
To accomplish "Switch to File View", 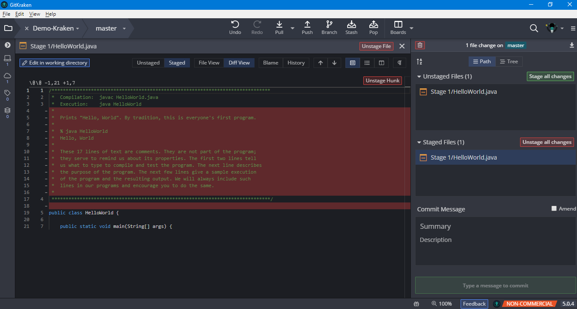I will 209,63.
